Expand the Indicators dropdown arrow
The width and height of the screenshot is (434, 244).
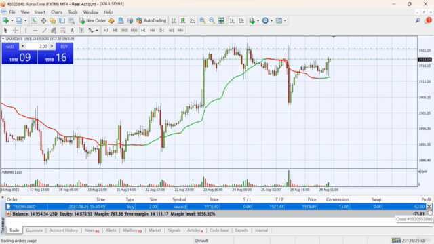[x=258, y=20]
